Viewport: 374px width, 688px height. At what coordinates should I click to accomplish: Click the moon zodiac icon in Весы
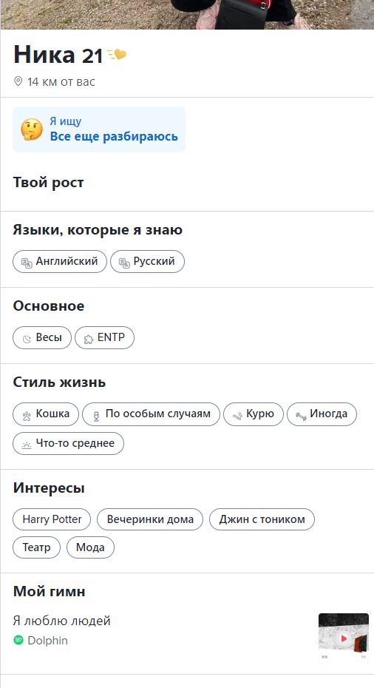click(x=27, y=338)
